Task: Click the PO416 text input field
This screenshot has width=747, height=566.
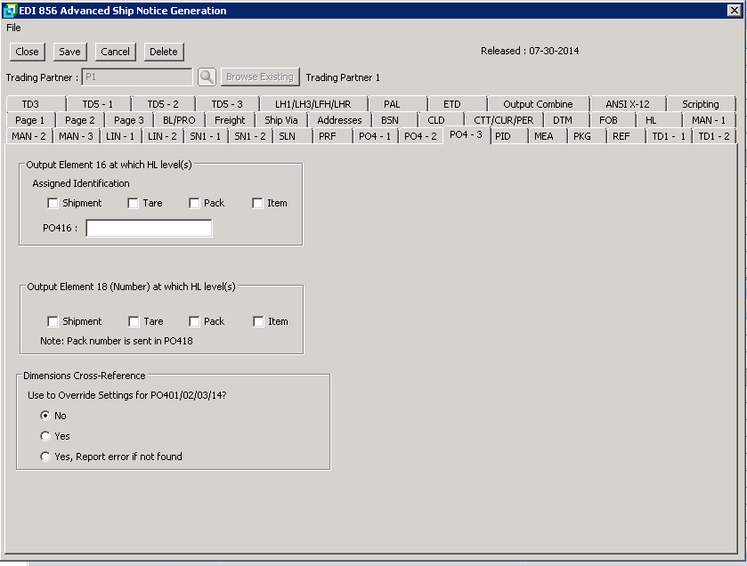Action: tap(149, 229)
